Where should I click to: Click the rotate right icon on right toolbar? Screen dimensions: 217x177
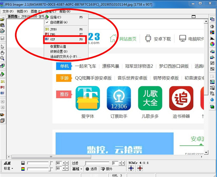pos(212,57)
